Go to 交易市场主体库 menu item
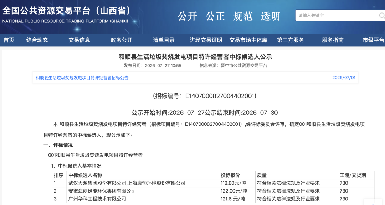Image resolution: width=385 pixels, height=205 pixels. pyautogui.click(x=248, y=40)
